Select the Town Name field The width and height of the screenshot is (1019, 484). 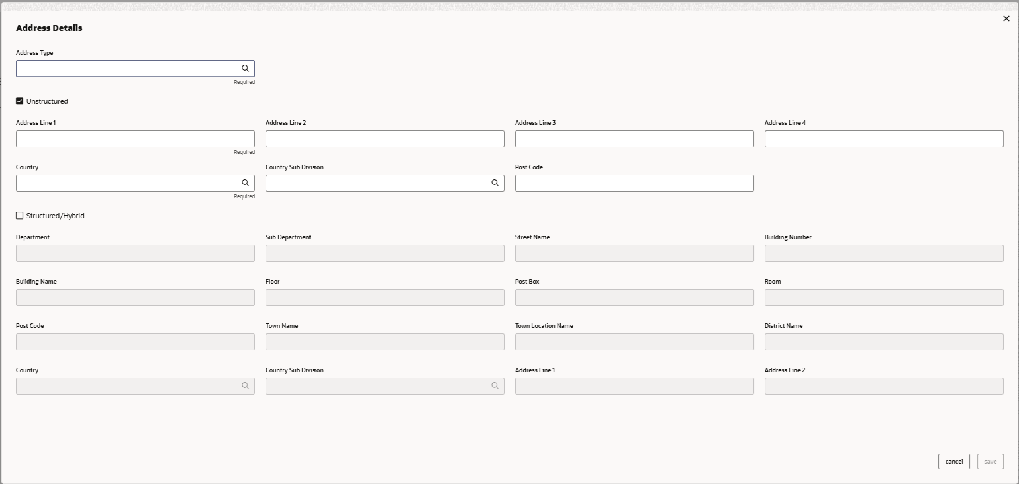[x=385, y=342]
